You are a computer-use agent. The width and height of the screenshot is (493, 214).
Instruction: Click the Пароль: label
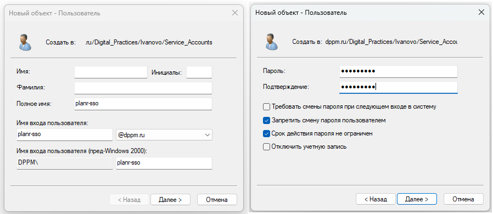pyautogui.click(x=274, y=71)
